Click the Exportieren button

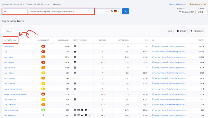197,31
